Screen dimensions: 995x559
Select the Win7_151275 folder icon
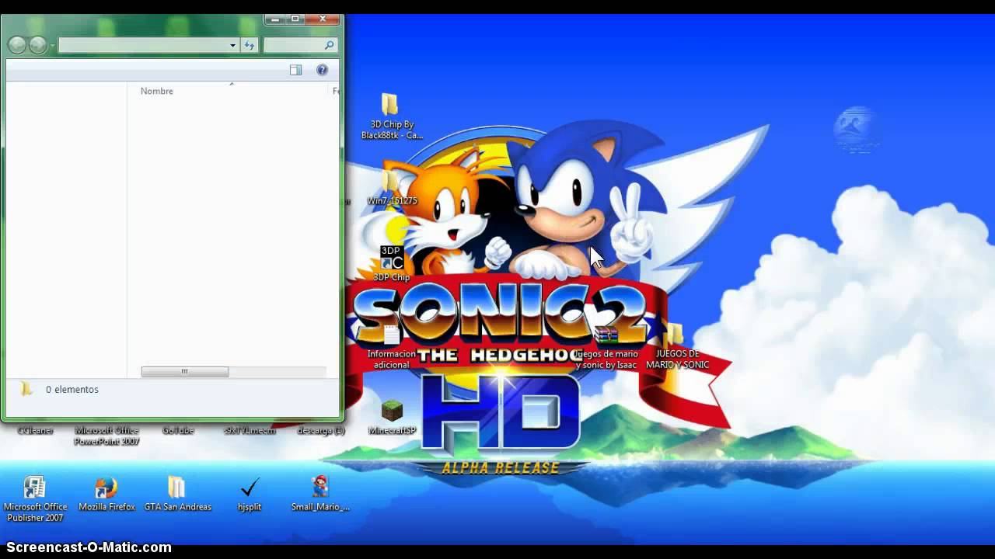pyautogui.click(x=390, y=181)
